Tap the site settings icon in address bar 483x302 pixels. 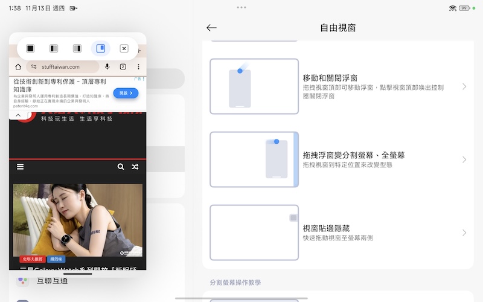[x=34, y=67]
